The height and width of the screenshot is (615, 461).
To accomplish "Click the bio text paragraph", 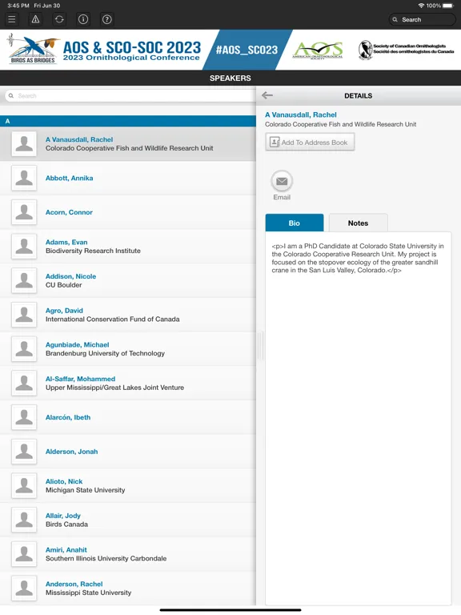I will pyautogui.click(x=358, y=258).
